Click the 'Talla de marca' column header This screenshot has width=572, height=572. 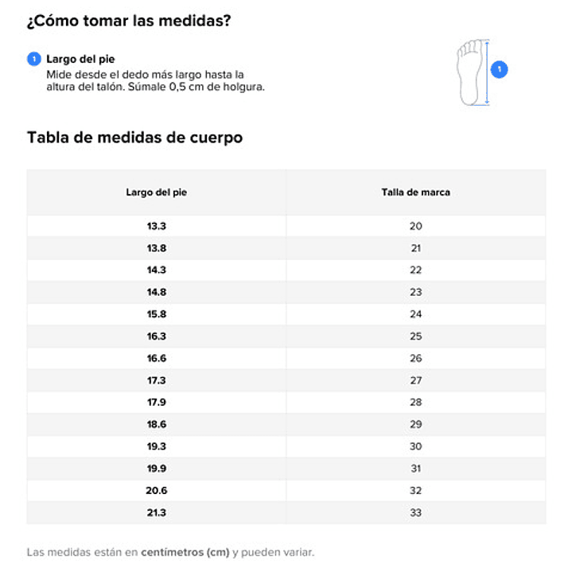[415, 193]
